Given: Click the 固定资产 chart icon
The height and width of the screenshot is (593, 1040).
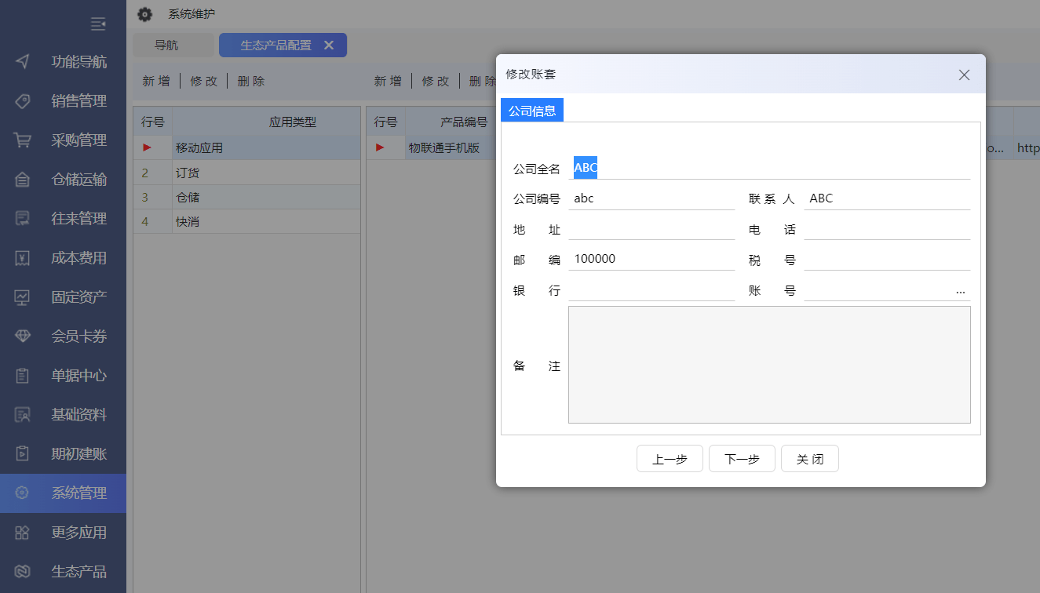Looking at the screenshot, I should click(23, 297).
